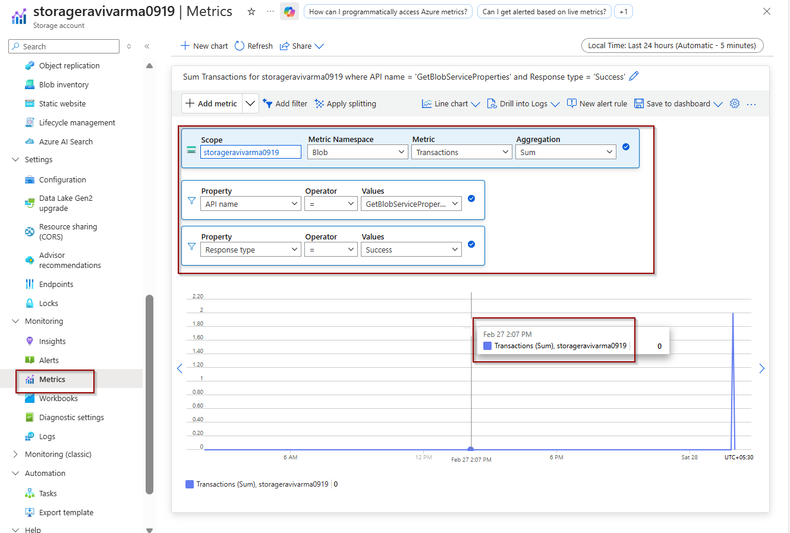Click the Alerts sidebar icon
The image size is (790, 533).
30,360
